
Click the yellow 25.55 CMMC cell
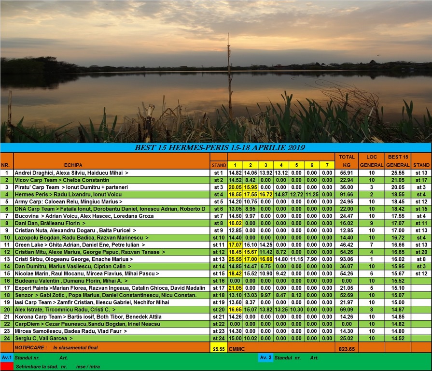(219, 348)
